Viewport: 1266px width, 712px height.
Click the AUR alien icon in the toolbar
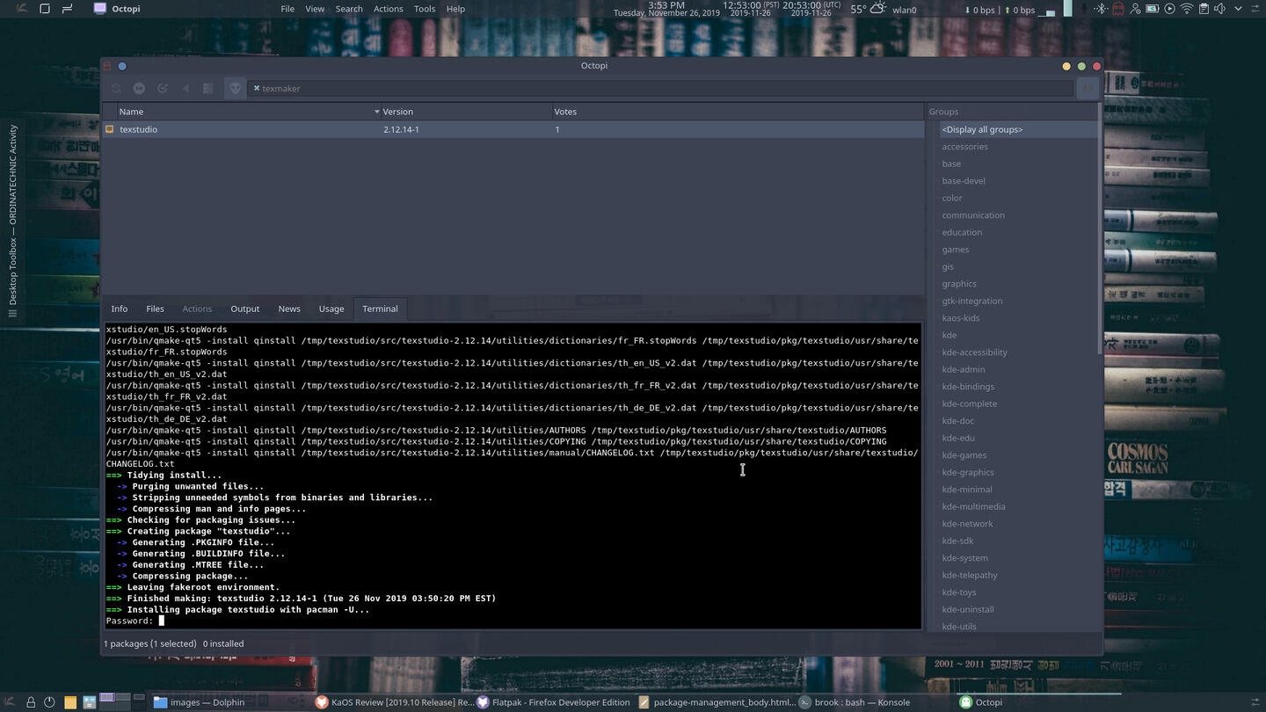235,88
